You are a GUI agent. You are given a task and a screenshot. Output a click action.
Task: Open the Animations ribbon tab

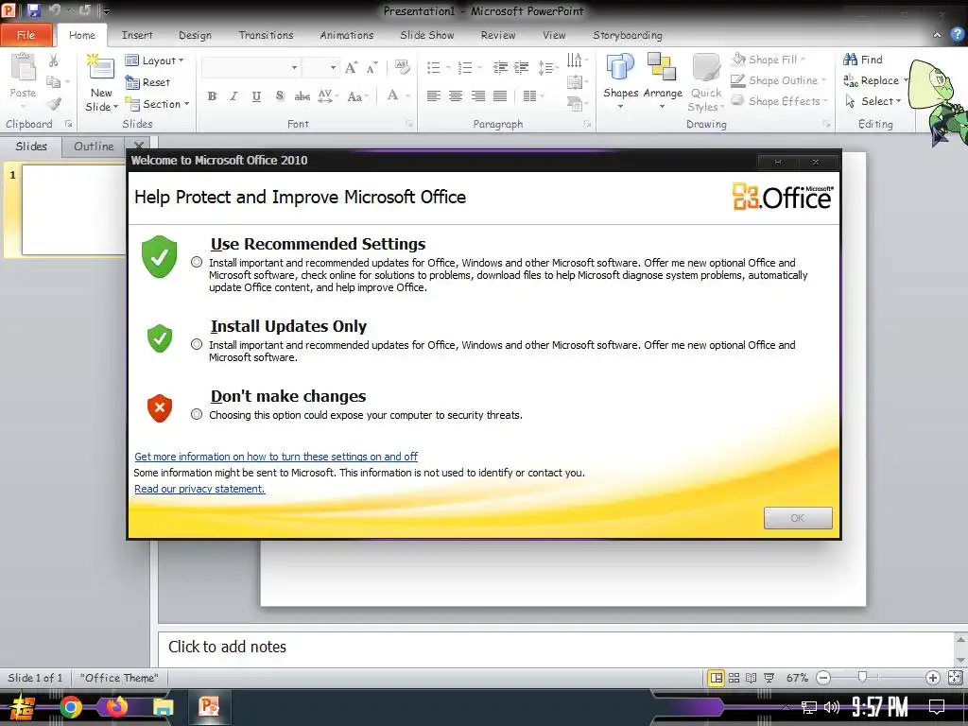click(x=346, y=35)
